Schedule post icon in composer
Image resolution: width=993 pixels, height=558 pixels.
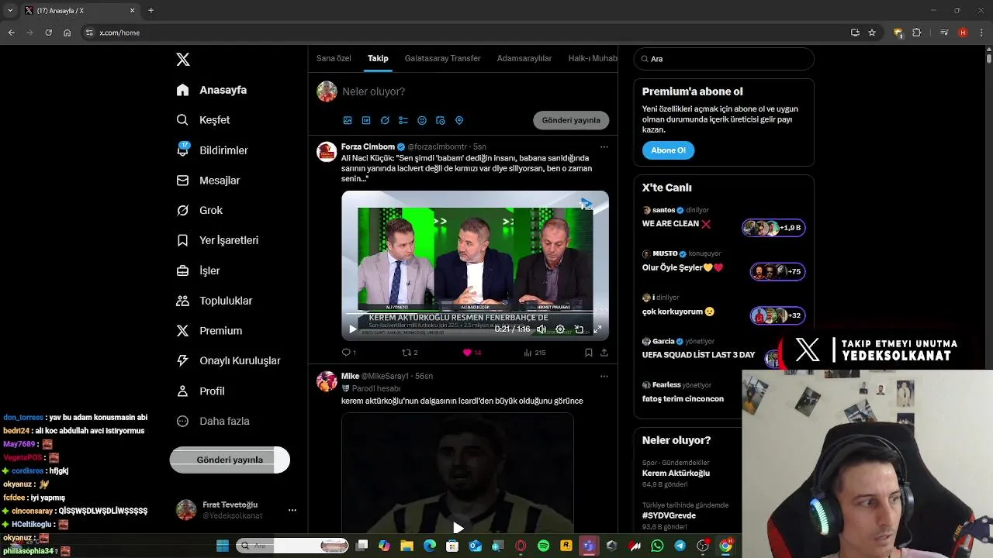pyautogui.click(x=441, y=120)
